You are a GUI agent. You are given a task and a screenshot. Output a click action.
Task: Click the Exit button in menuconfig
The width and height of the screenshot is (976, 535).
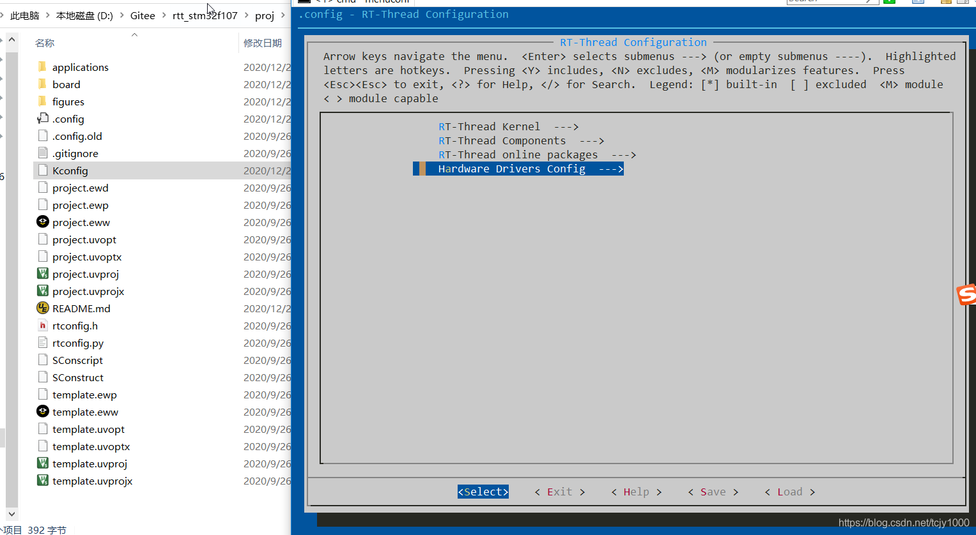click(x=560, y=492)
